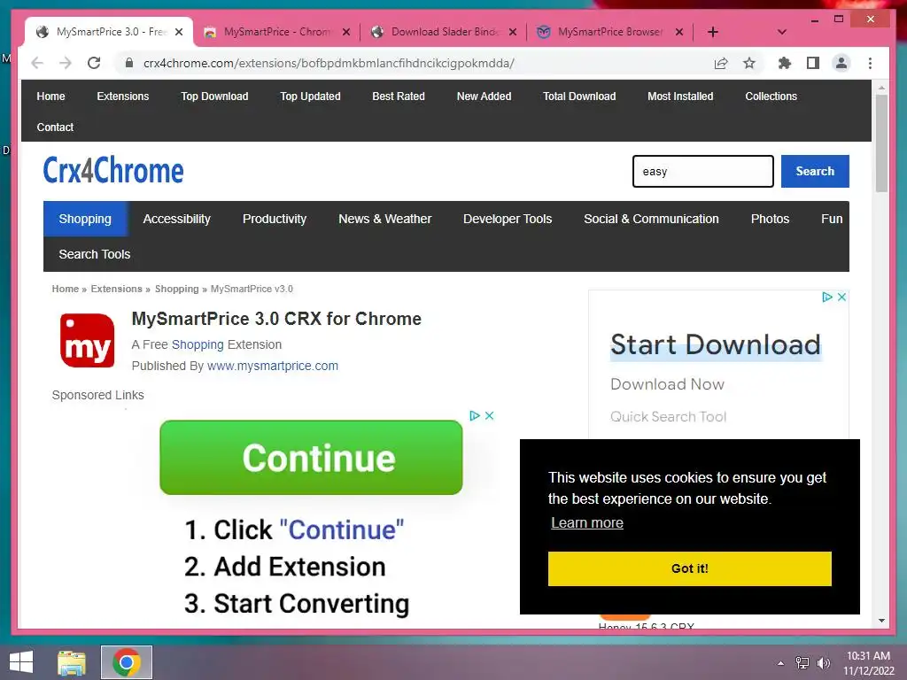Viewport: 907px width, 680px height.
Task: Open Home in the top navigation
Action: (x=50, y=96)
